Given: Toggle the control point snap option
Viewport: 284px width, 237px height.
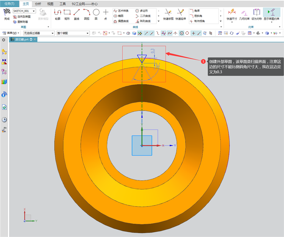Looking at the screenshot, I should click(158, 33).
